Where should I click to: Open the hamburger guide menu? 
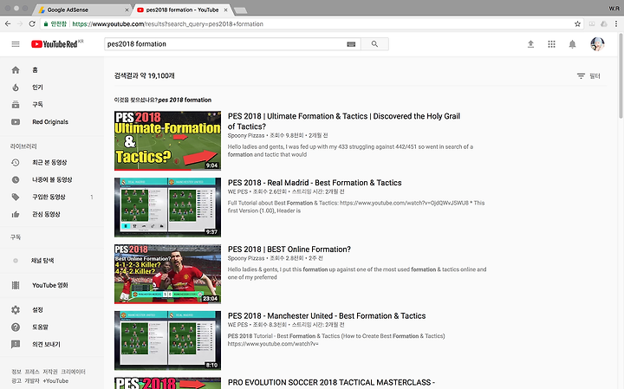tap(16, 44)
